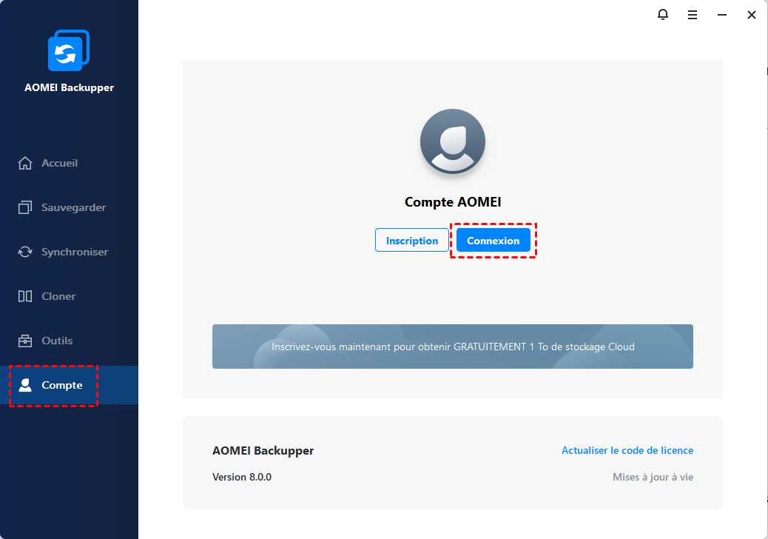This screenshot has width=768, height=539.
Task: Close the AOMEI Backupper window
Action: (751, 16)
